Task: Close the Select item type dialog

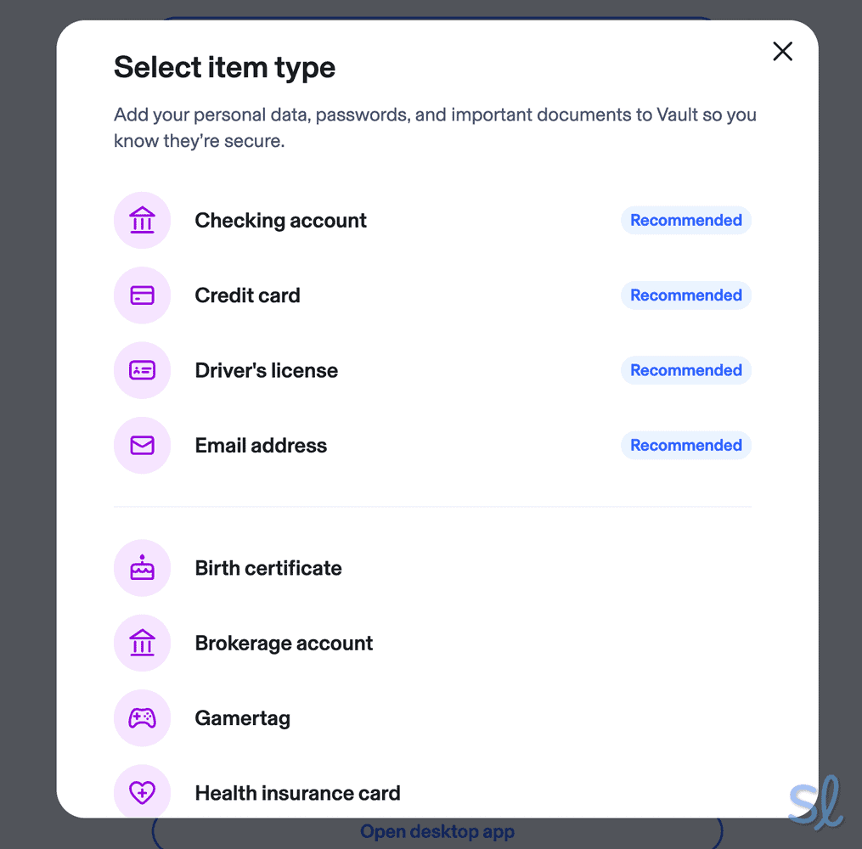Action: [782, 52]
